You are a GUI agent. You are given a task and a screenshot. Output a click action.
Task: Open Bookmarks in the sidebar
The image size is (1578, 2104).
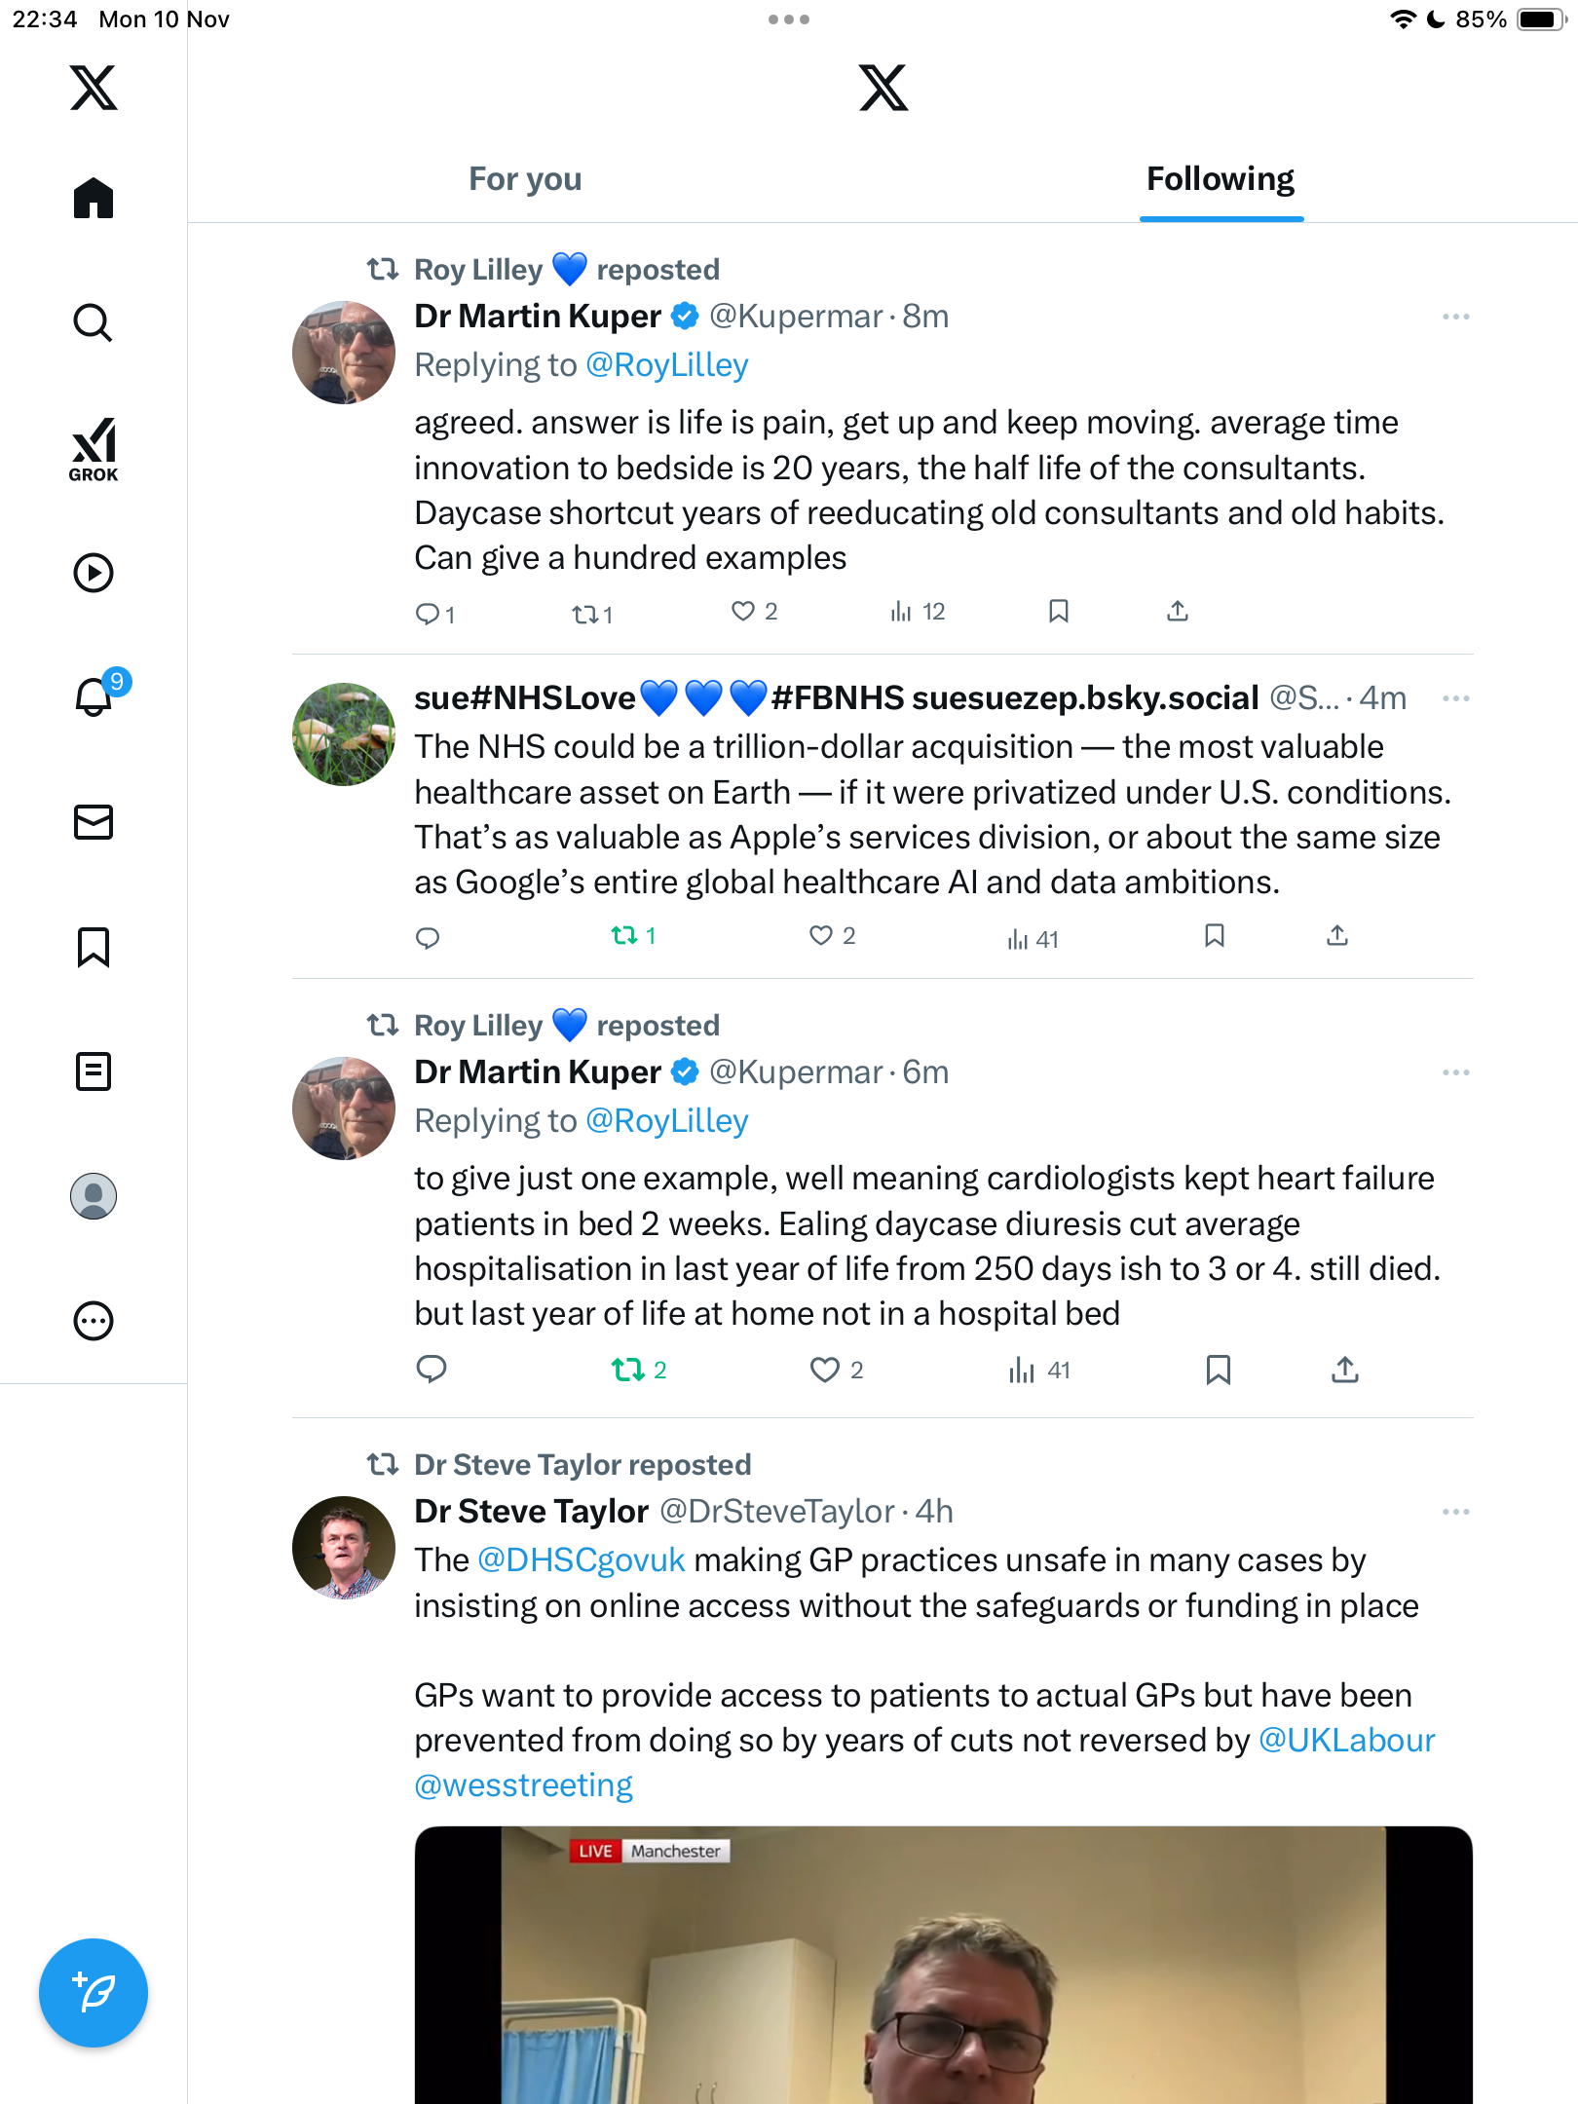[94, 947]
